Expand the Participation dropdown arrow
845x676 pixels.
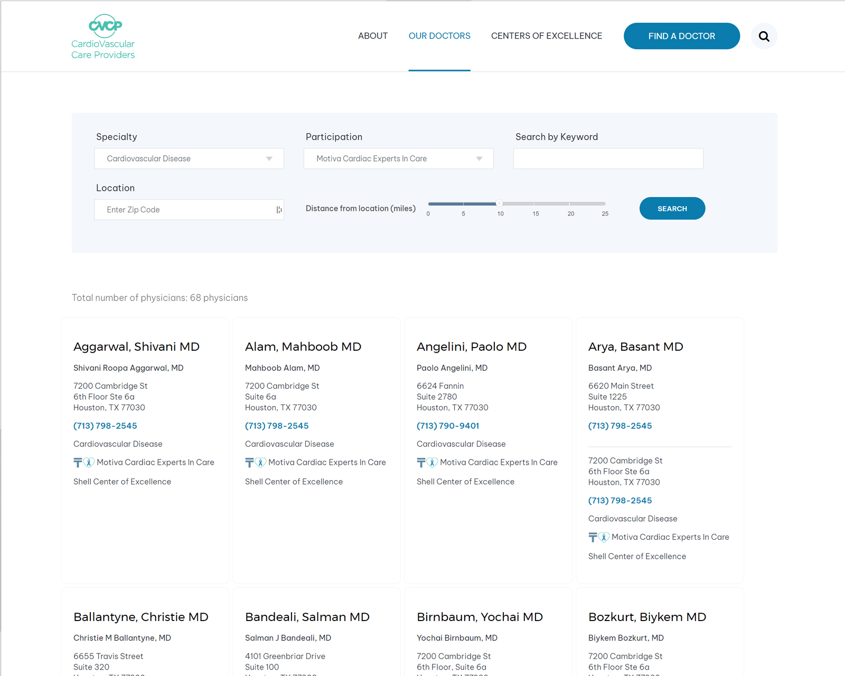click(x=479, y=158)
